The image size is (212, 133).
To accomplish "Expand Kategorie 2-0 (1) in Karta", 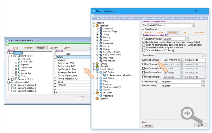I will point(9,79).
